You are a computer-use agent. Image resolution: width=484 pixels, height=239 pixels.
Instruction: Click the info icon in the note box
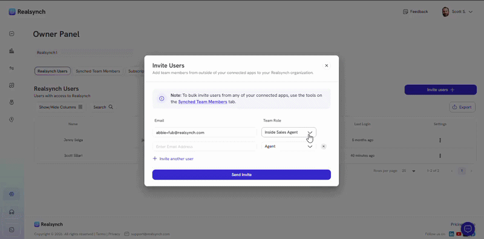point(162,99)
